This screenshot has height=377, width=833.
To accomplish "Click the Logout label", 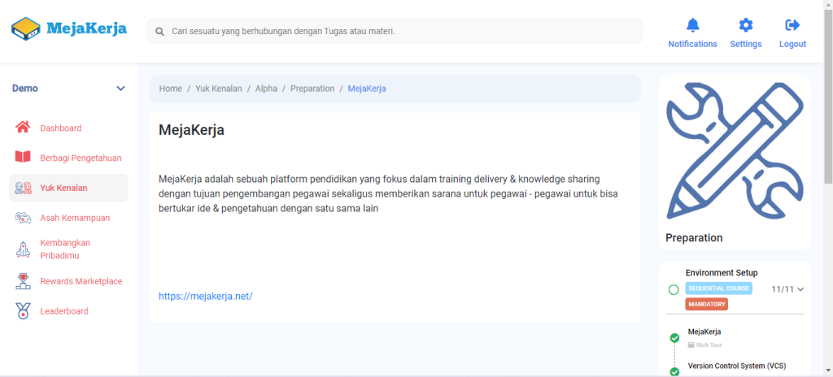I will [792, 44].
